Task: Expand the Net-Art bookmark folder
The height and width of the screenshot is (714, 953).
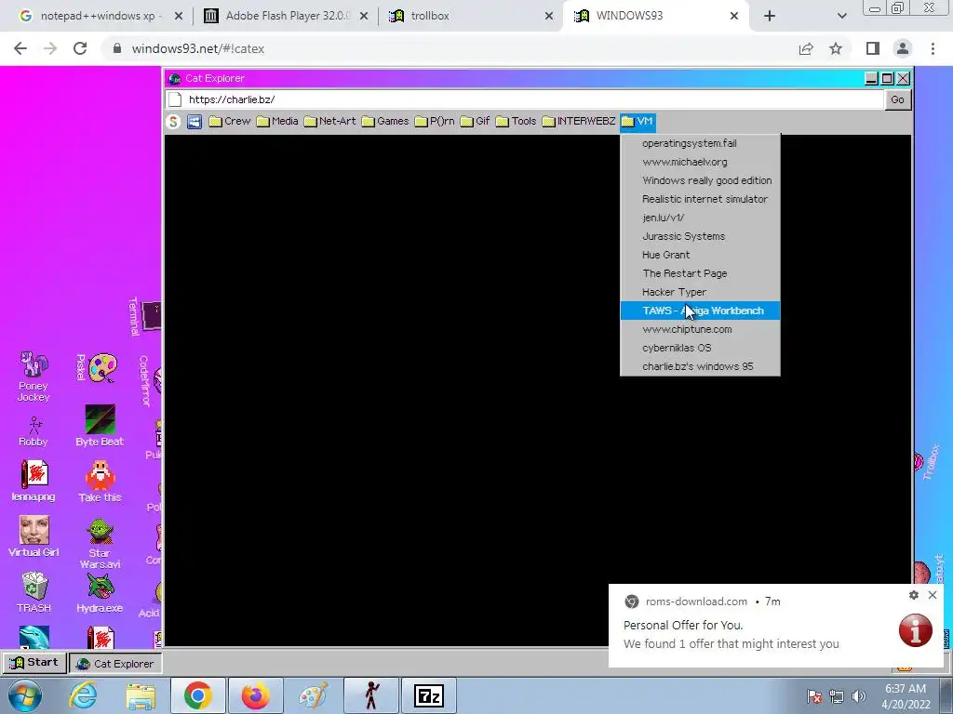Action: 330,122
